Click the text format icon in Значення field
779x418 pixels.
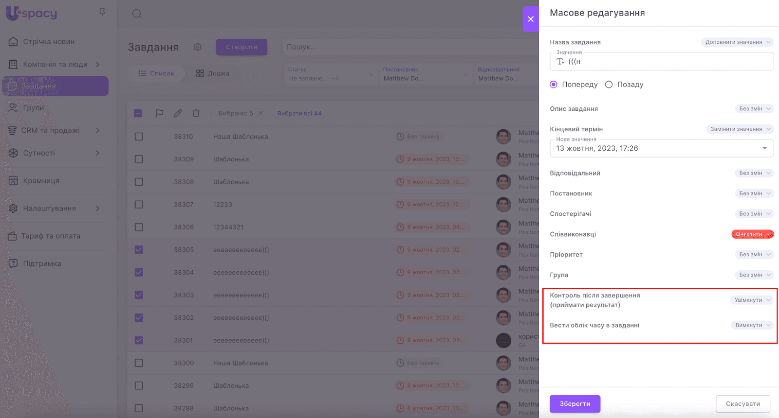point(560,62)
